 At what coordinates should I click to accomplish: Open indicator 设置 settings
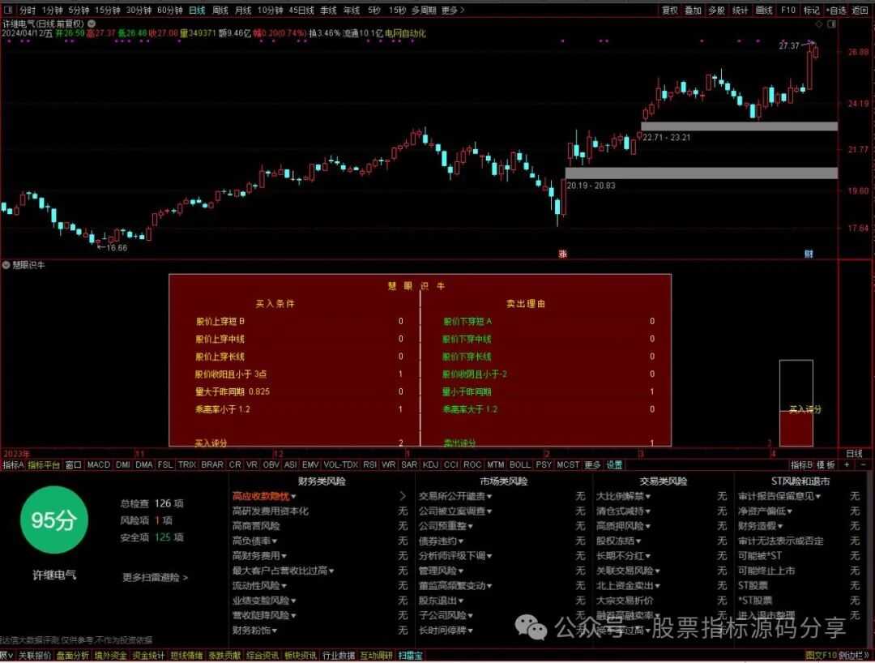[614, 464]
